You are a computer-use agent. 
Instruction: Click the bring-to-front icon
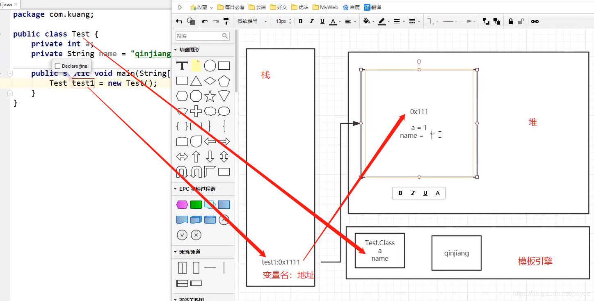coord(486,21)
